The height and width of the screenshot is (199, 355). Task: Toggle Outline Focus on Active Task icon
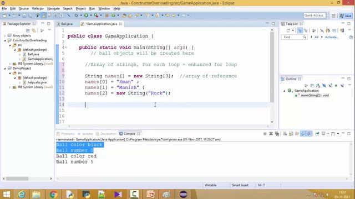tap(306, 86)
